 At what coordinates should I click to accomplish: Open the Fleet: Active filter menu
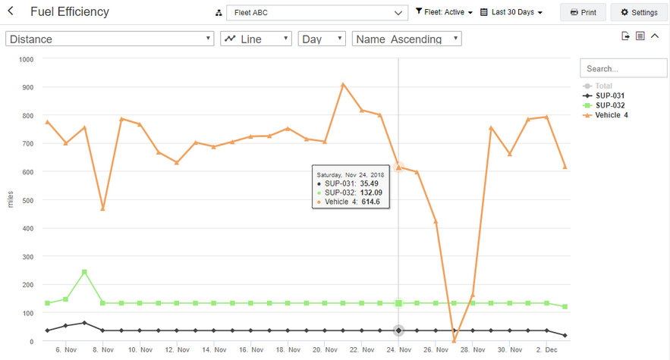tap(444, 12)
